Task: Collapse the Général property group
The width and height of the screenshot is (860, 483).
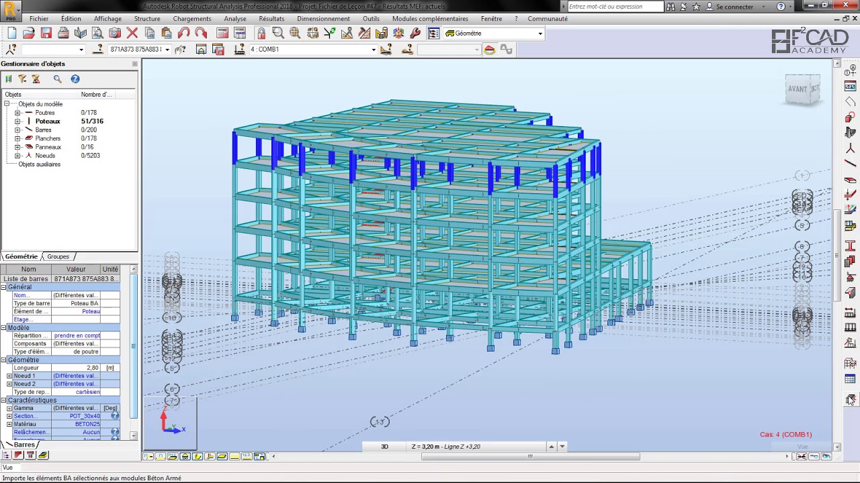Action: 3,287
